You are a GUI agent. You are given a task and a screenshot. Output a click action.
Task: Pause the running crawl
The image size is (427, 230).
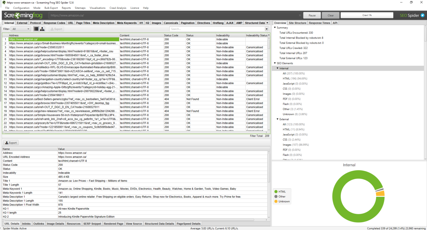312,15
